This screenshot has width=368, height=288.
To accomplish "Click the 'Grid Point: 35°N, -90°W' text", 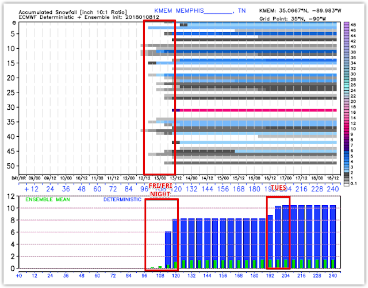I will click(293, 19).
